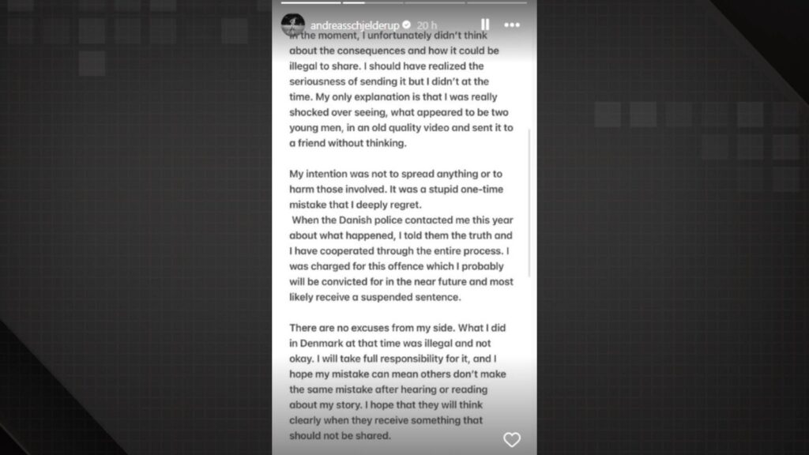This screenshot has height=455, width=809.
Task: Go to the fourth story progress segment
Action: pos(497,2)
